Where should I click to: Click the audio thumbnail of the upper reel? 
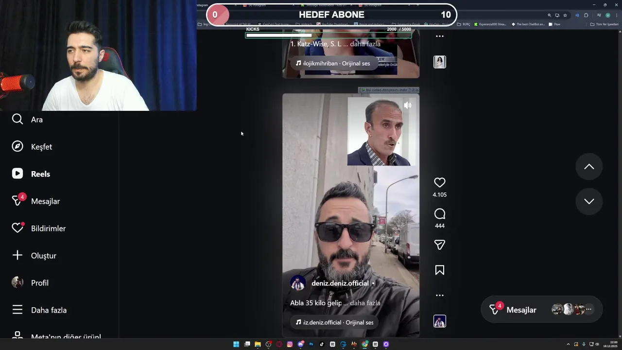(439, 62)
